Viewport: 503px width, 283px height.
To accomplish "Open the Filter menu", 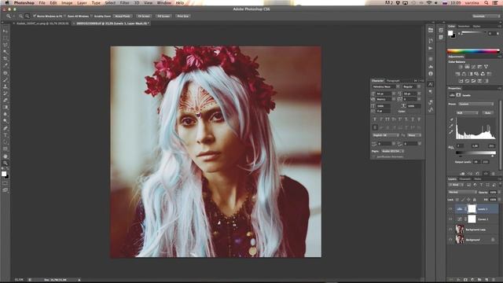I will [x=124, y=3].
